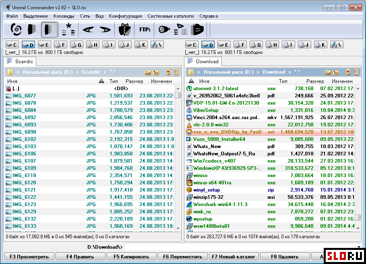Switch left panel to drive C
The width and height of the screenshot is (366, 264).
(x=12, y=45)
